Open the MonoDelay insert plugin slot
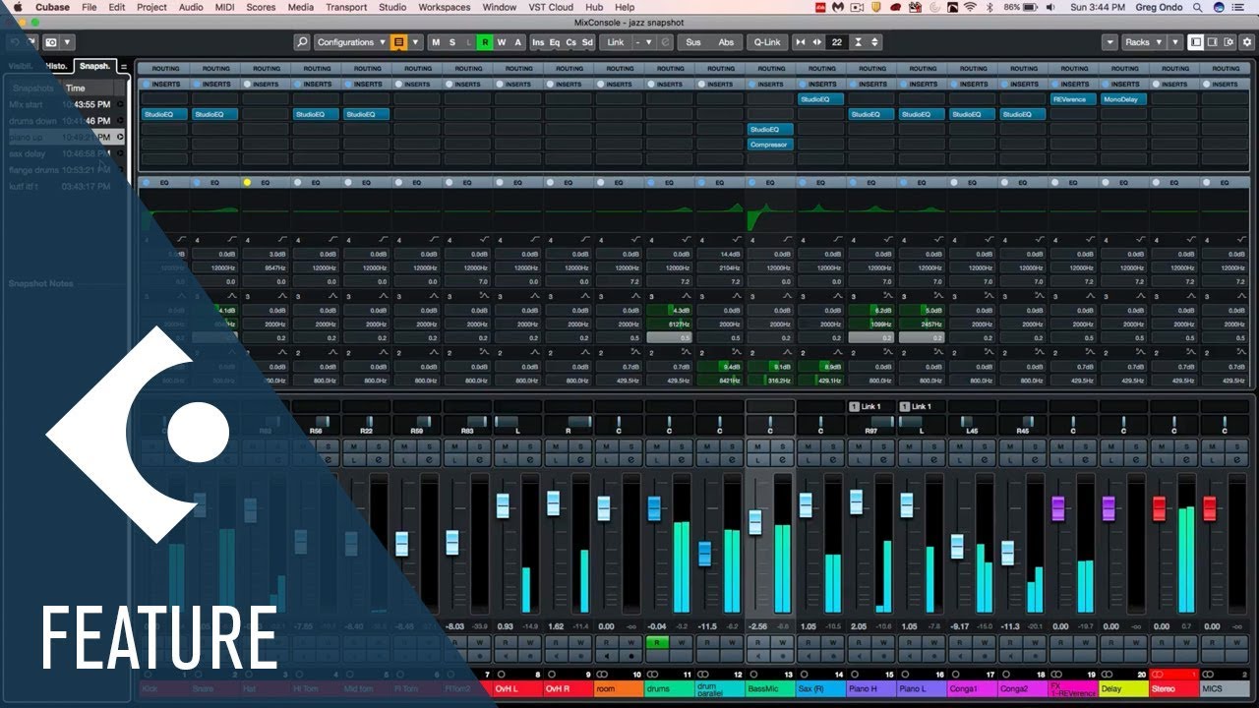The height and width of the screenshot is (708, 1259). (x=1124, y=99)
